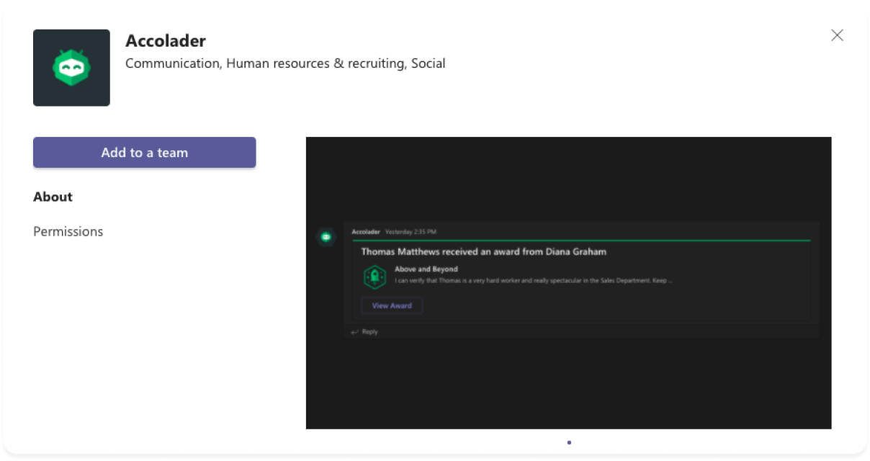Viewport: 870px width, 461px height.
Task: Click the Add to a team button
Action: click(x=144, y=153)
